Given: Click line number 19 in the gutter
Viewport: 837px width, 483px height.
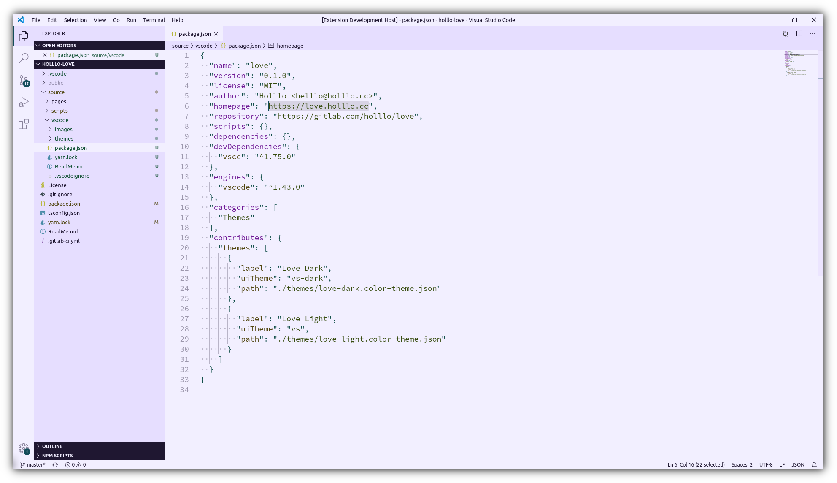Looking at the screenshot, I should 184,238.
